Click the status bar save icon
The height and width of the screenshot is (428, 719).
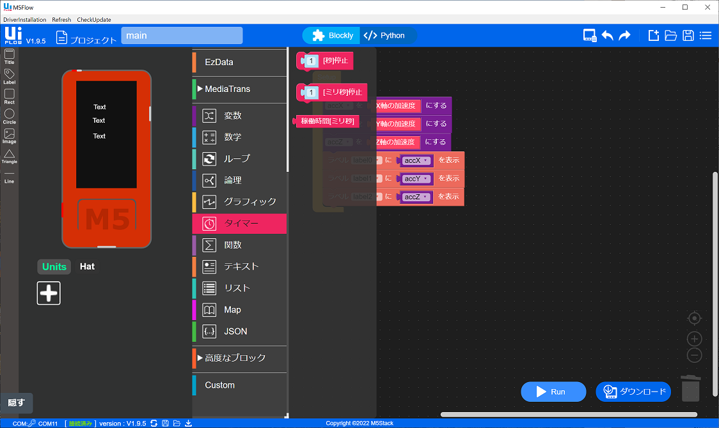point(166,424)
